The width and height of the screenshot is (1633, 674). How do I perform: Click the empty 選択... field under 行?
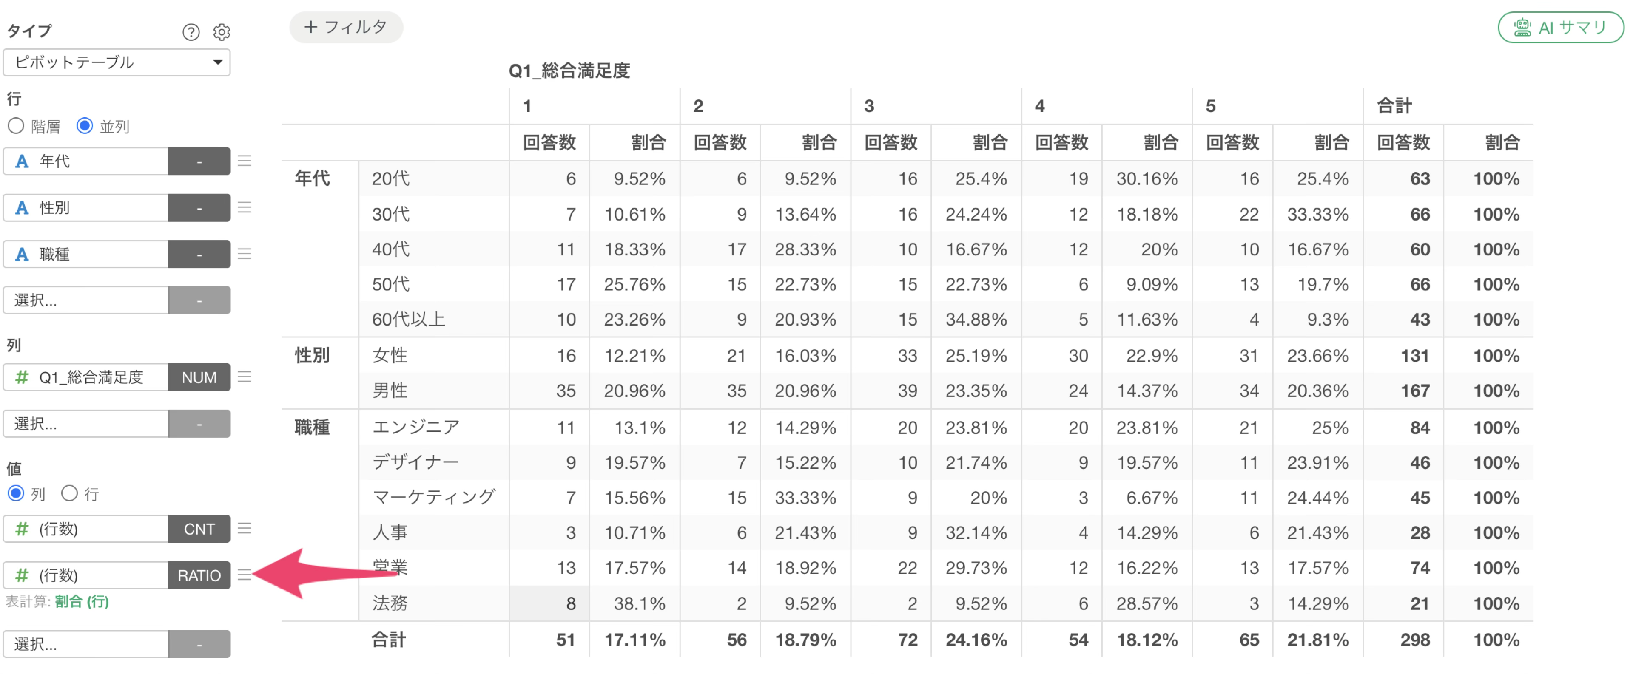click(x=85, y=300)
